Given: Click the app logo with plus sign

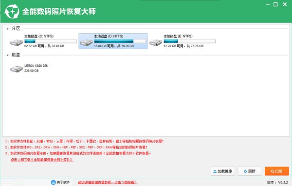Looking at the screenshot, I should [x=12, y=11].
